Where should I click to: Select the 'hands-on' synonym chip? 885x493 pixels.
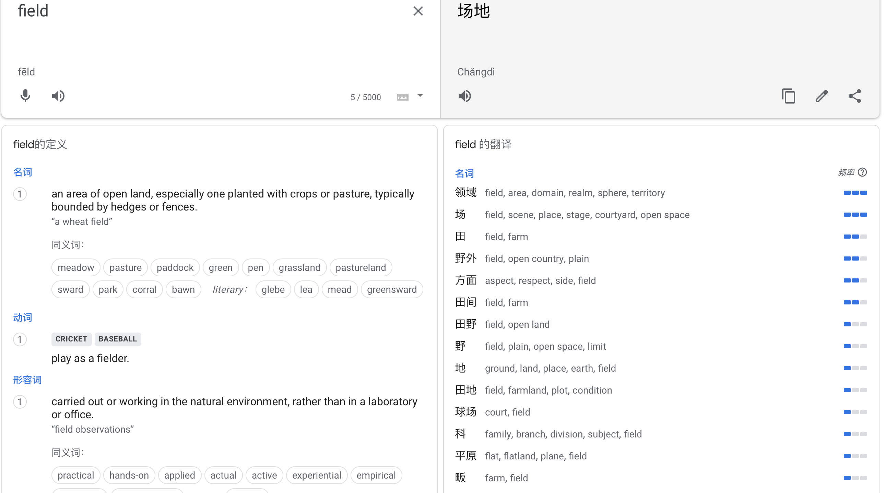pos(129,475)
